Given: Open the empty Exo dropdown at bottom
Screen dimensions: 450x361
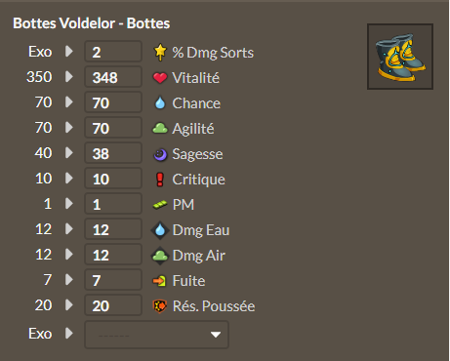Looking at the screenshot, I should pyautogui.click(x=156, y=335).
